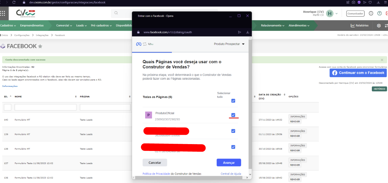This screenshot has width=388, height=183.
Task: Click the download icon in popup address bar
Action: tap(248, 32)
